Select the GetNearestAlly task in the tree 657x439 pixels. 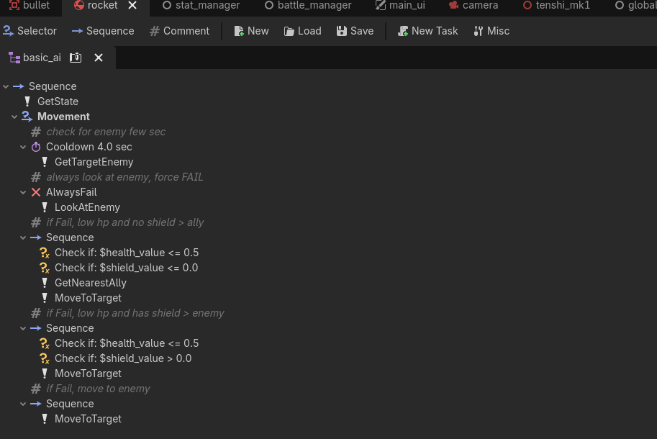pos(90,282)
